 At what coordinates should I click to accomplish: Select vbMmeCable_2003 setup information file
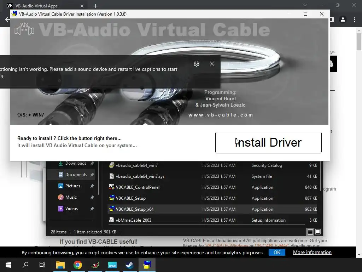pos(212,220)
